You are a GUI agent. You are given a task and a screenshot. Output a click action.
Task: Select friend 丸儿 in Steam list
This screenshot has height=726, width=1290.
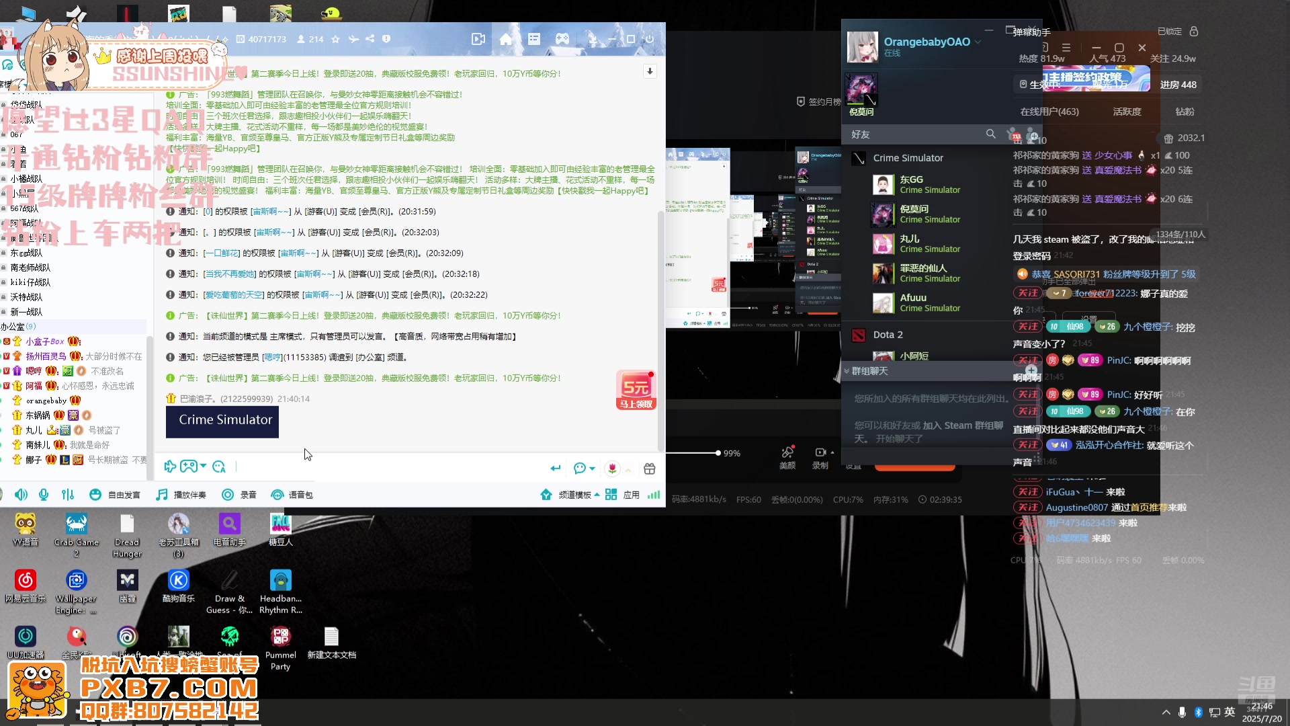[930, 243]
